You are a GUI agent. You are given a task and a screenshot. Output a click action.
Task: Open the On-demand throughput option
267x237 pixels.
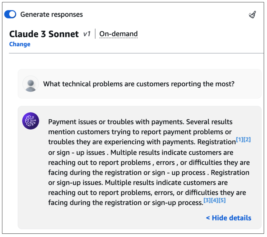(x=119, y=34)
